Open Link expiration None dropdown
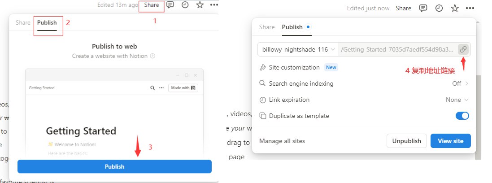 457,100
